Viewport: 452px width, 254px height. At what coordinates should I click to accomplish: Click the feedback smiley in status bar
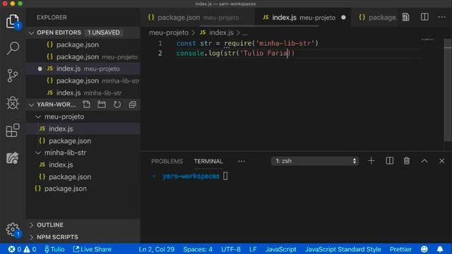(x=424, y=249)
